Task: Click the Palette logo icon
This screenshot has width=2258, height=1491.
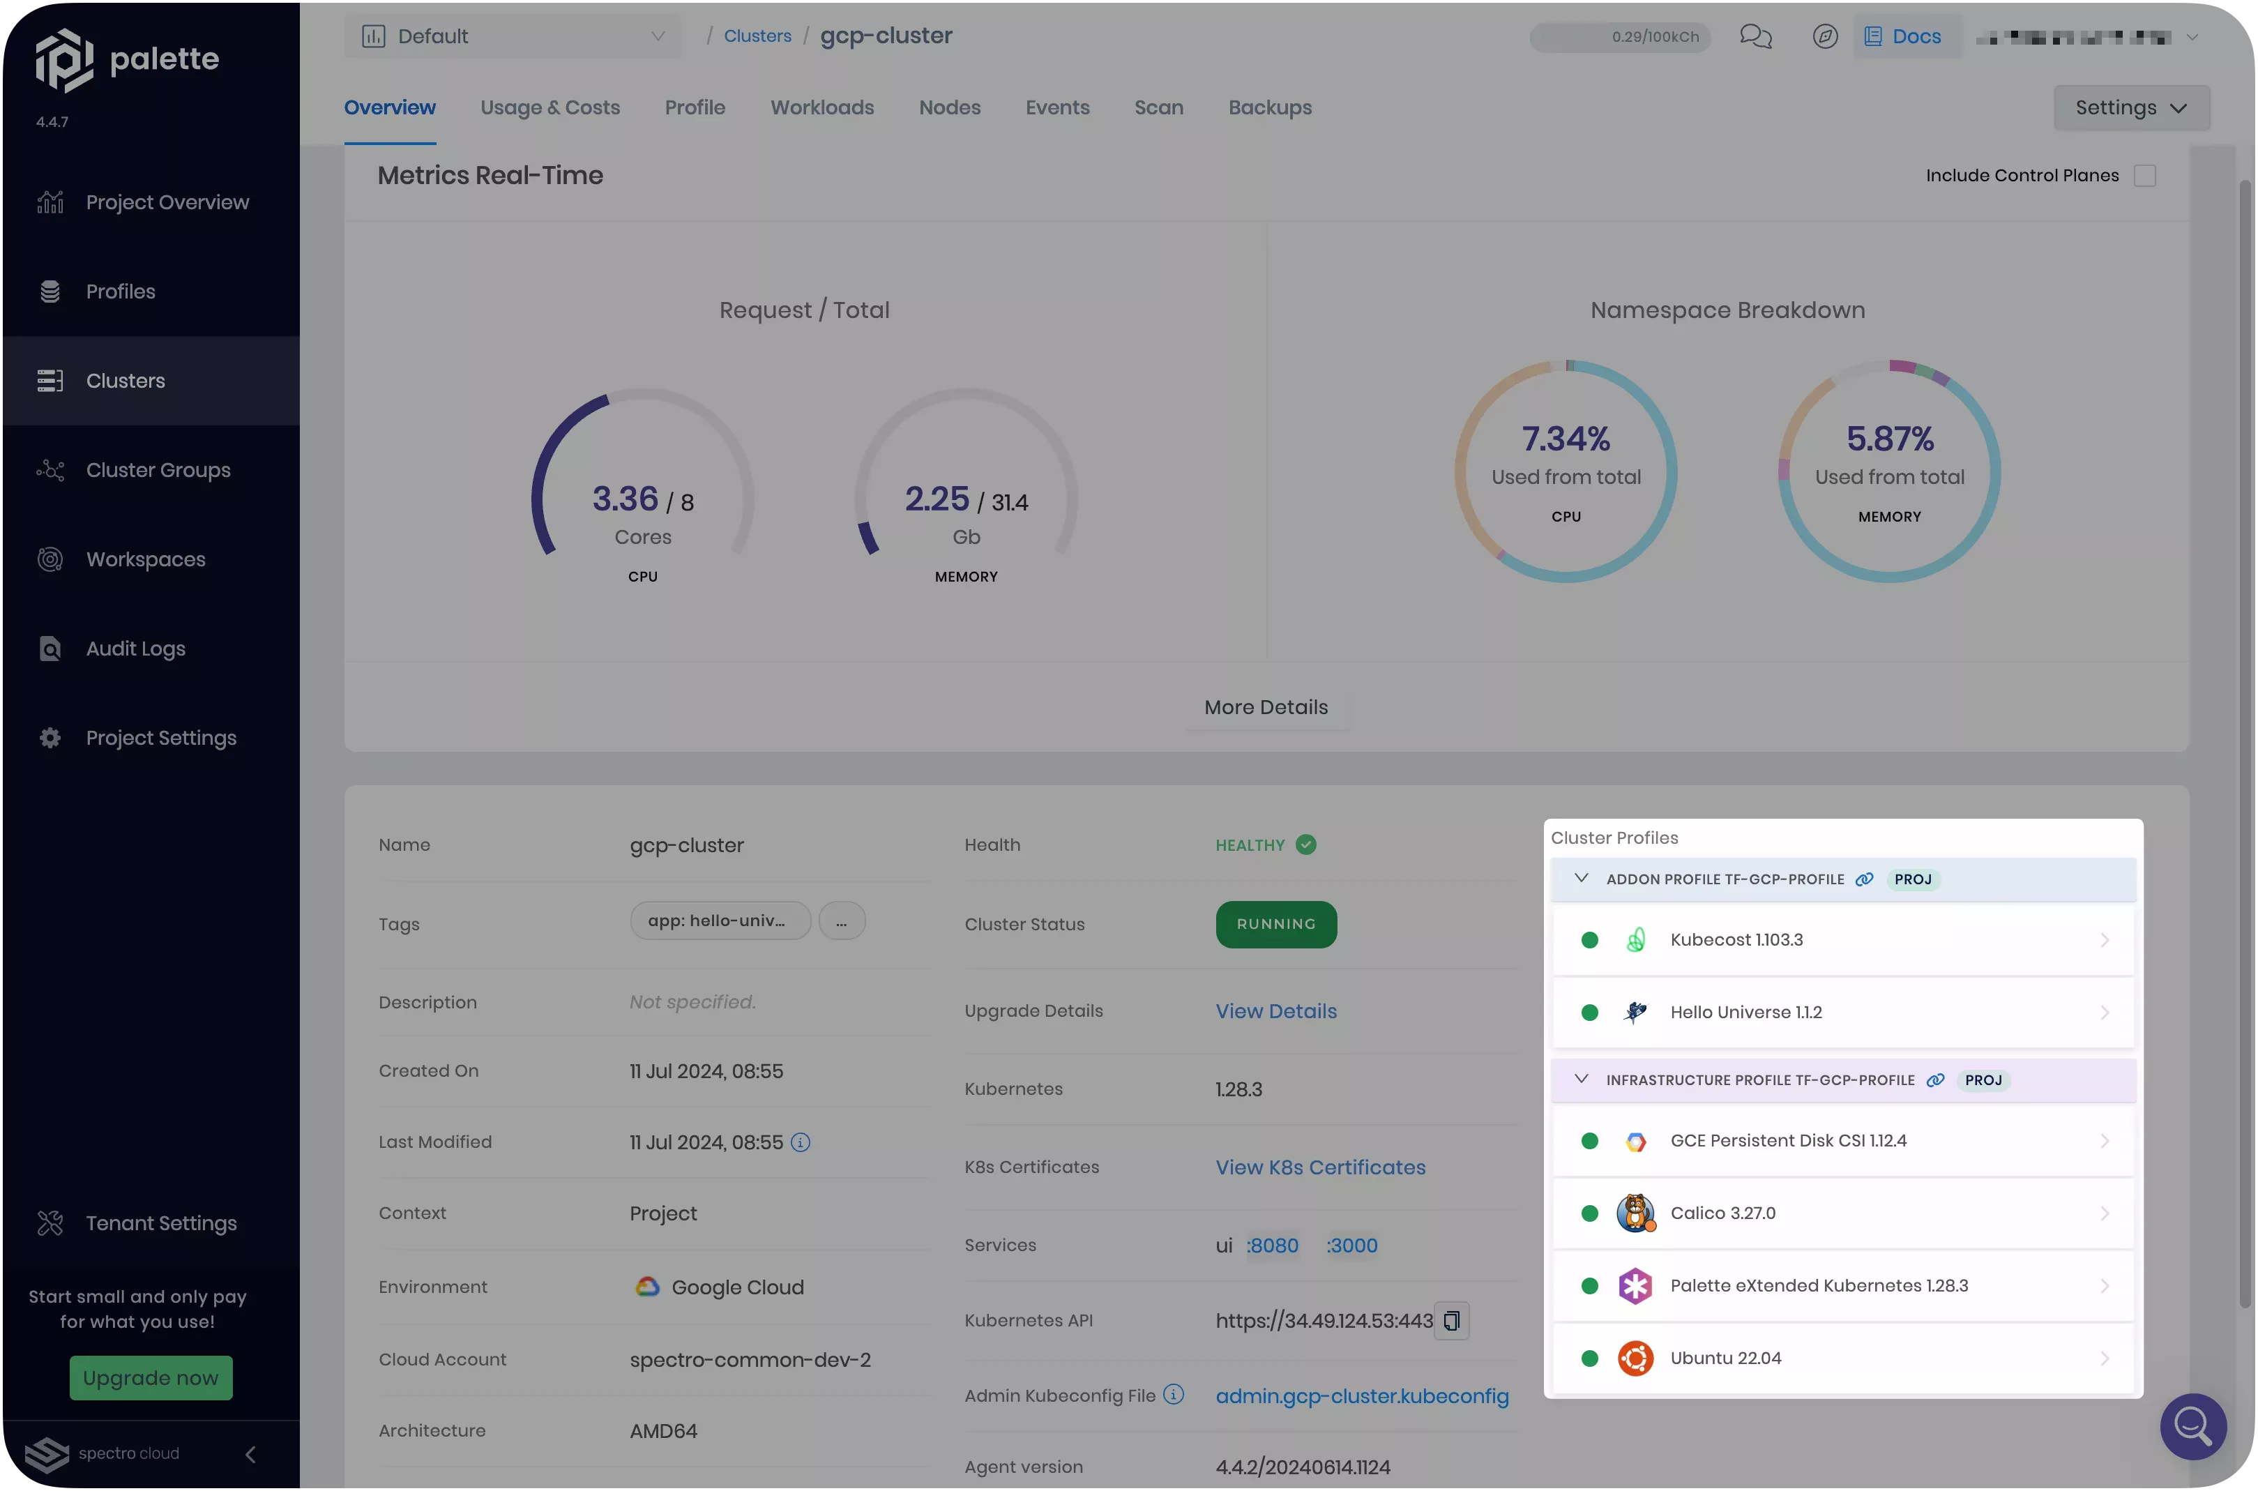Action: point(65,59)
